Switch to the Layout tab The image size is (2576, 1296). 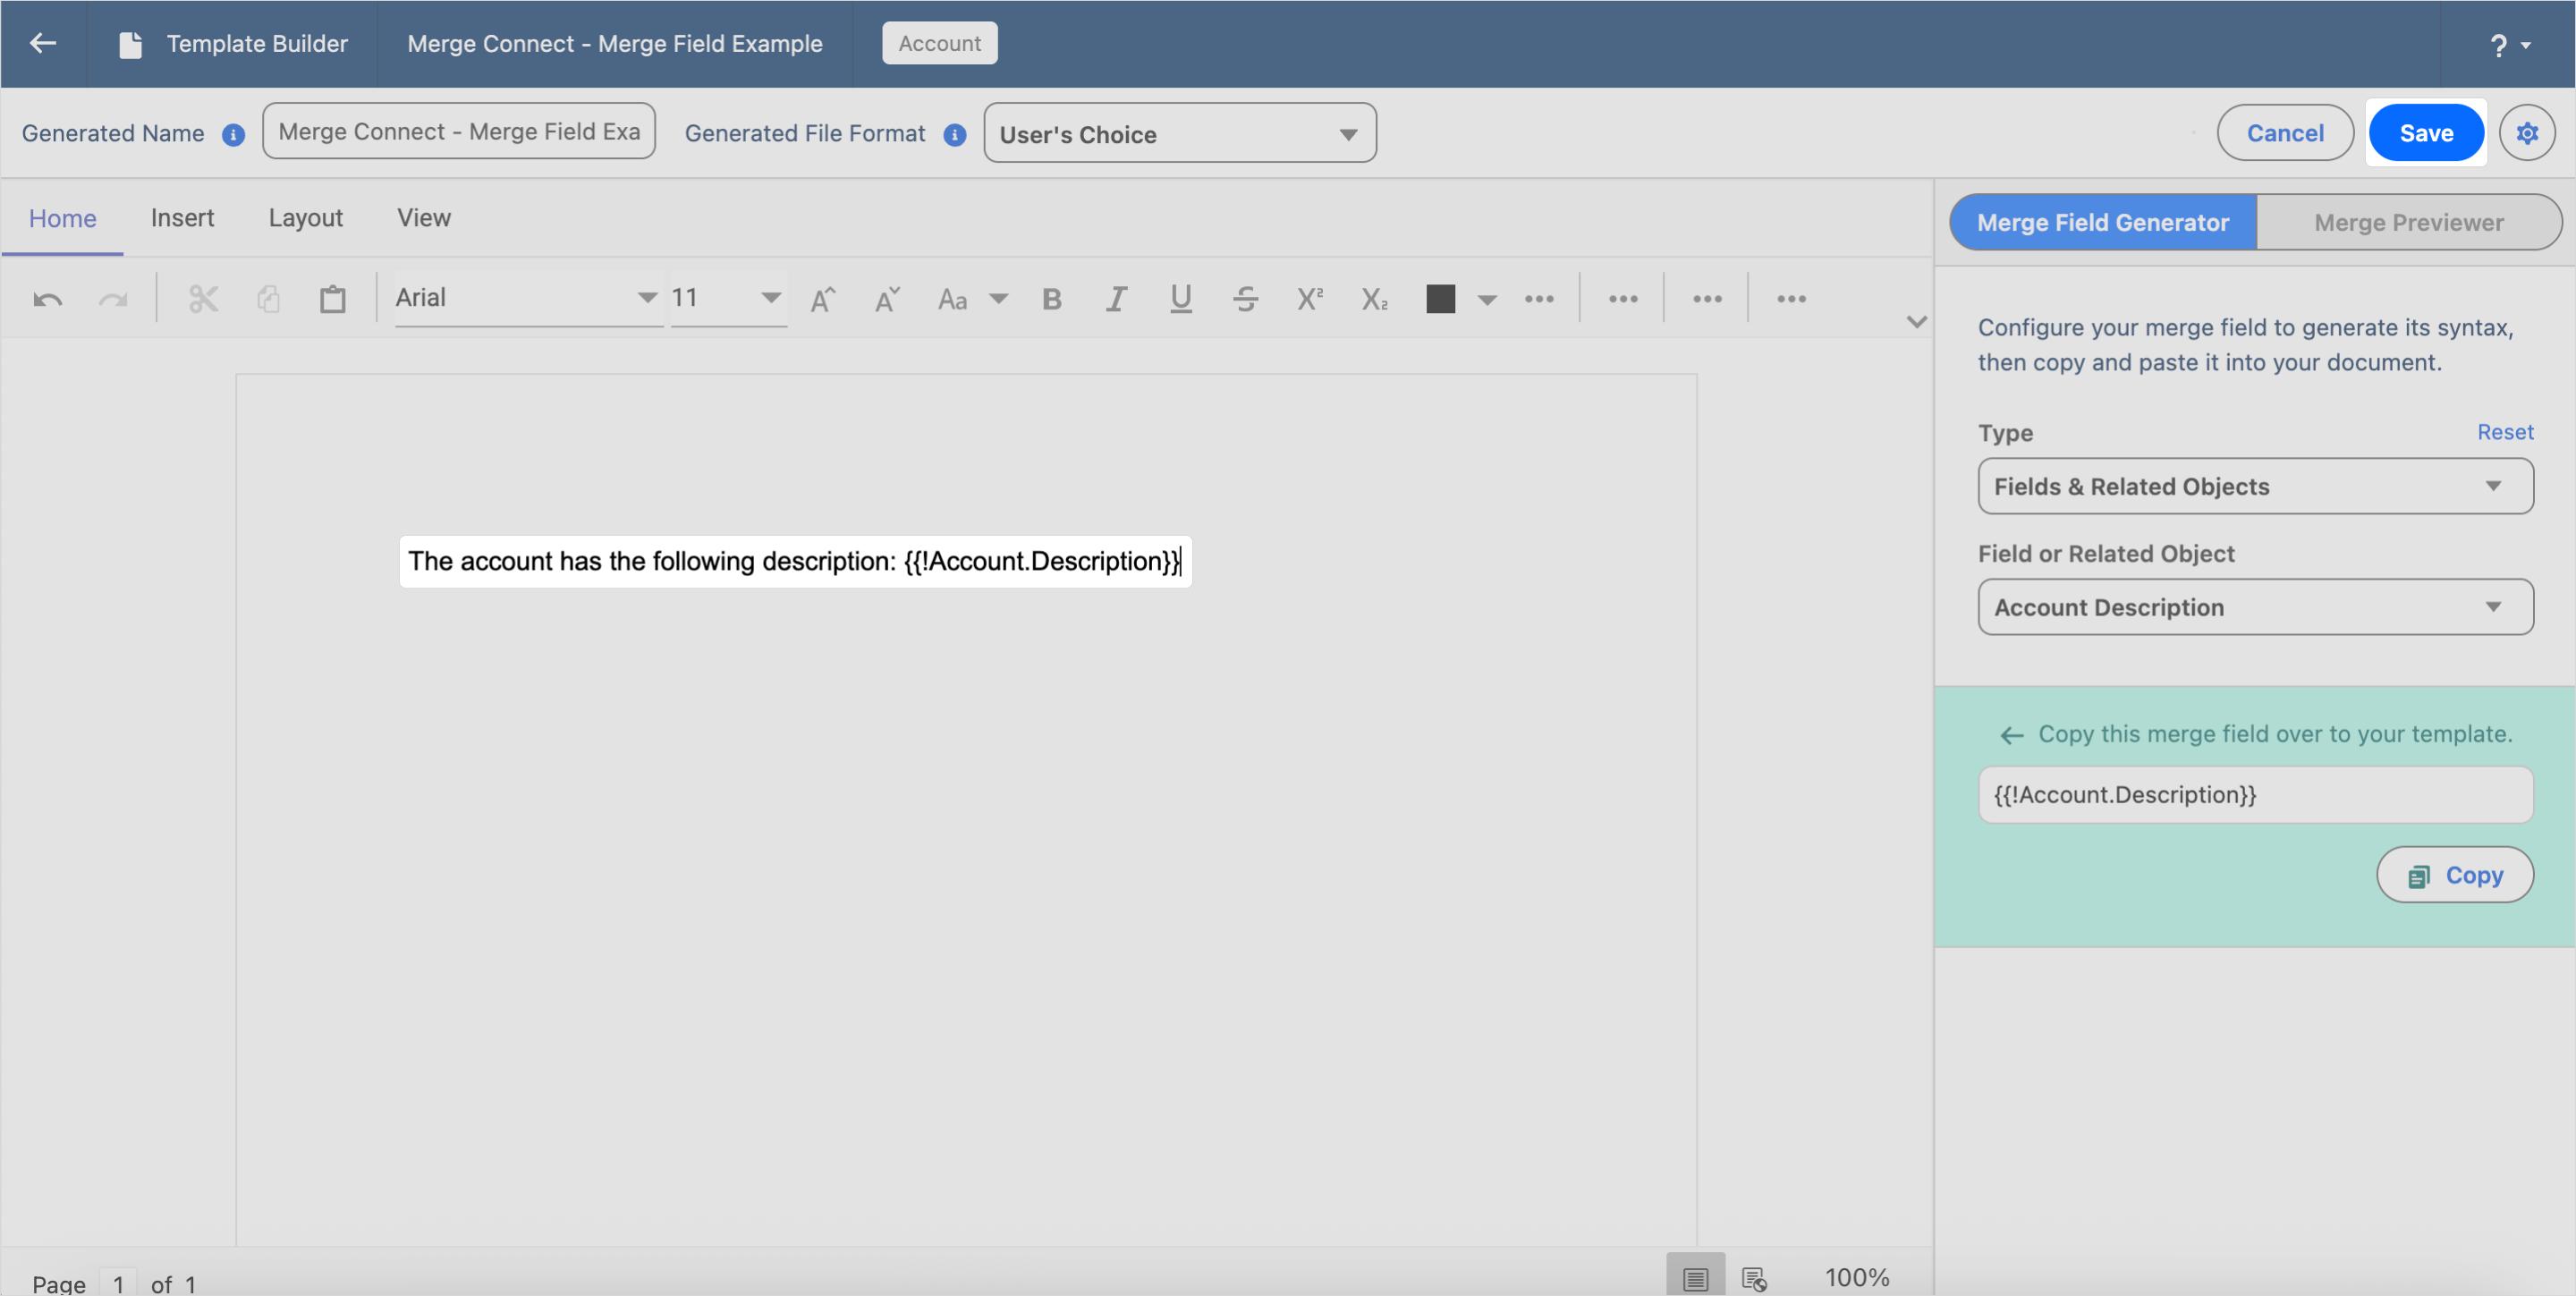(x=305, y=218)
